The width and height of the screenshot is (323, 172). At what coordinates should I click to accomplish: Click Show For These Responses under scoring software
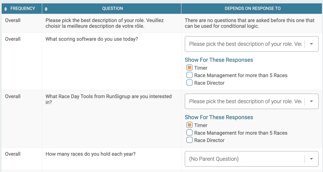point(219,60)
